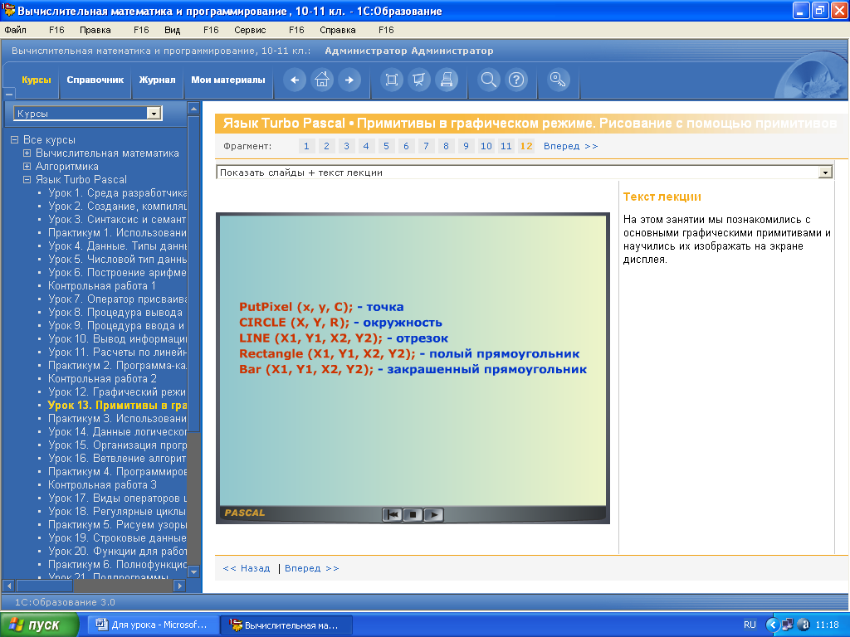Click the network connection tray icon
Image resolution: width=850 pixels, height=637 pixels.
click(787, 625)
